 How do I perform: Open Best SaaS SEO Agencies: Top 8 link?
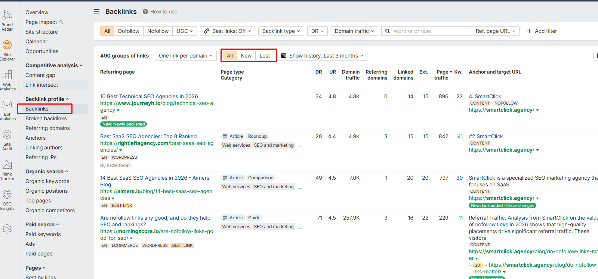(148, 136)
